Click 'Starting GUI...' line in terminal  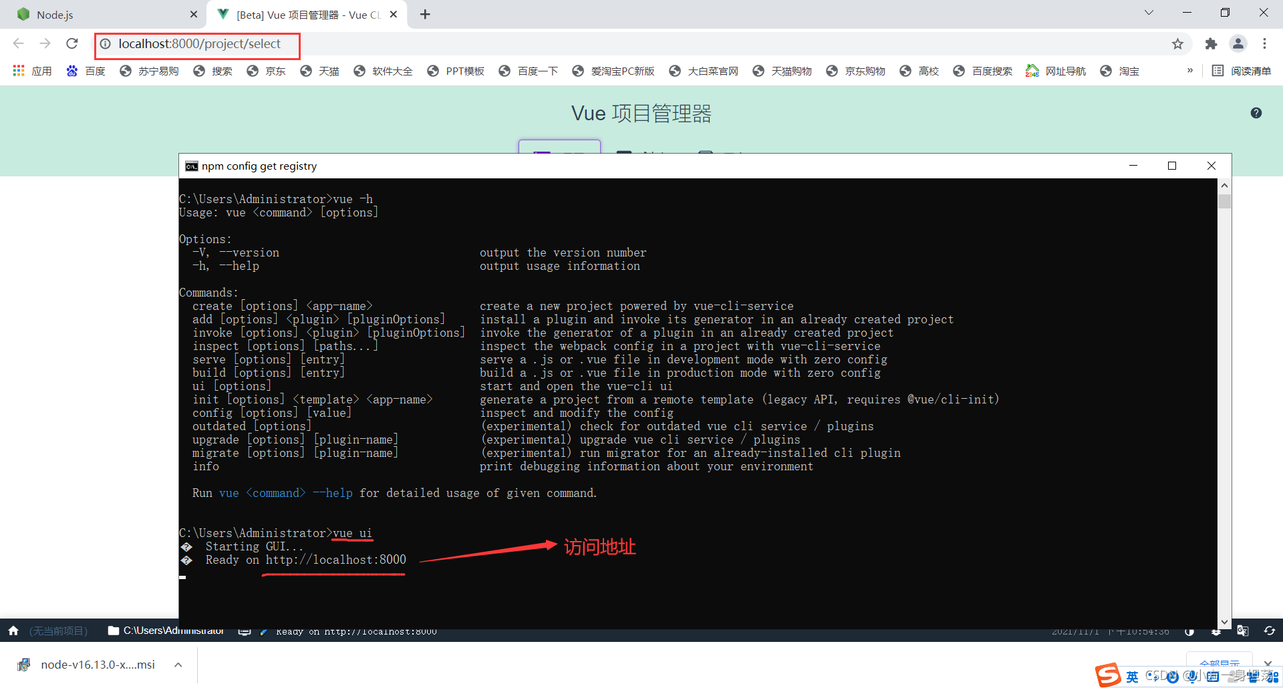(x=255, y=546)
